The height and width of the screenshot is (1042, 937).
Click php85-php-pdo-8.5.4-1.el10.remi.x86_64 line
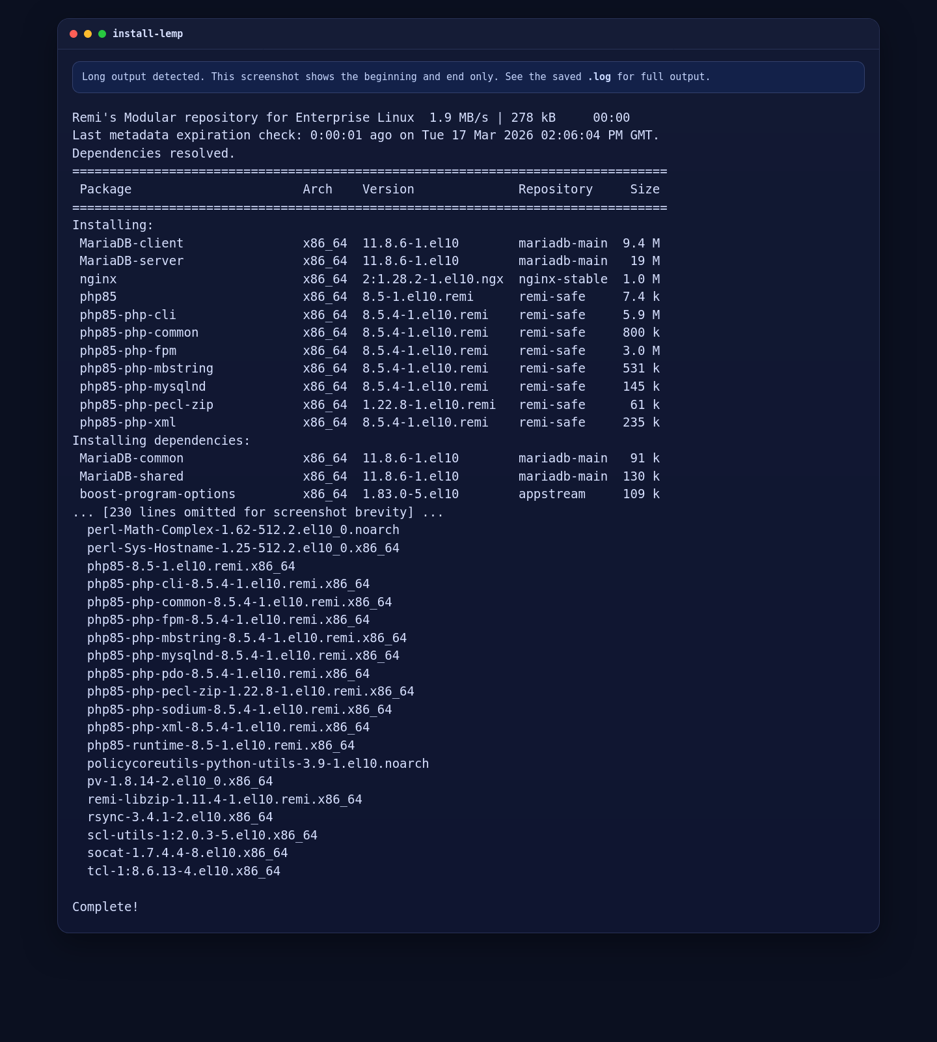point(228,674)
